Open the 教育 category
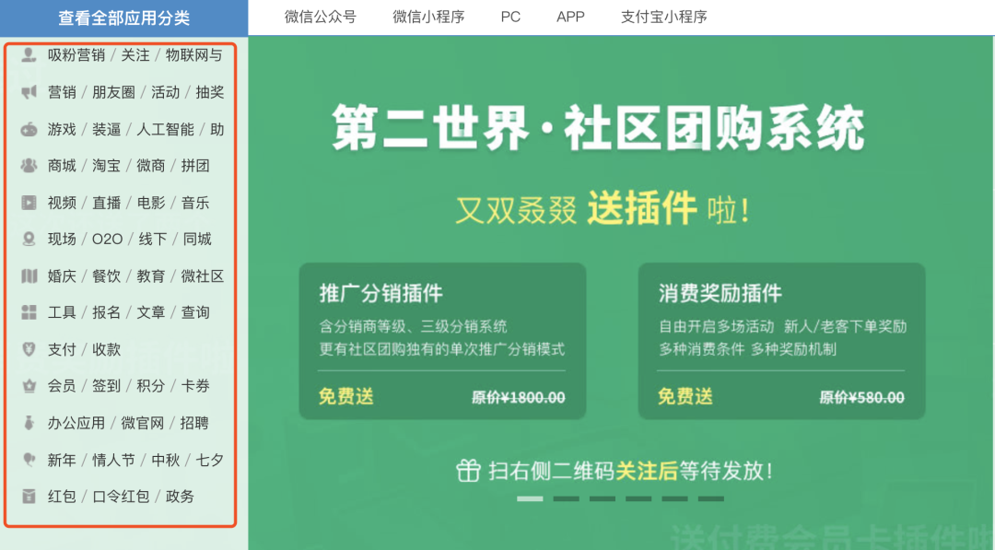The image size is (995, 550). 151,276
